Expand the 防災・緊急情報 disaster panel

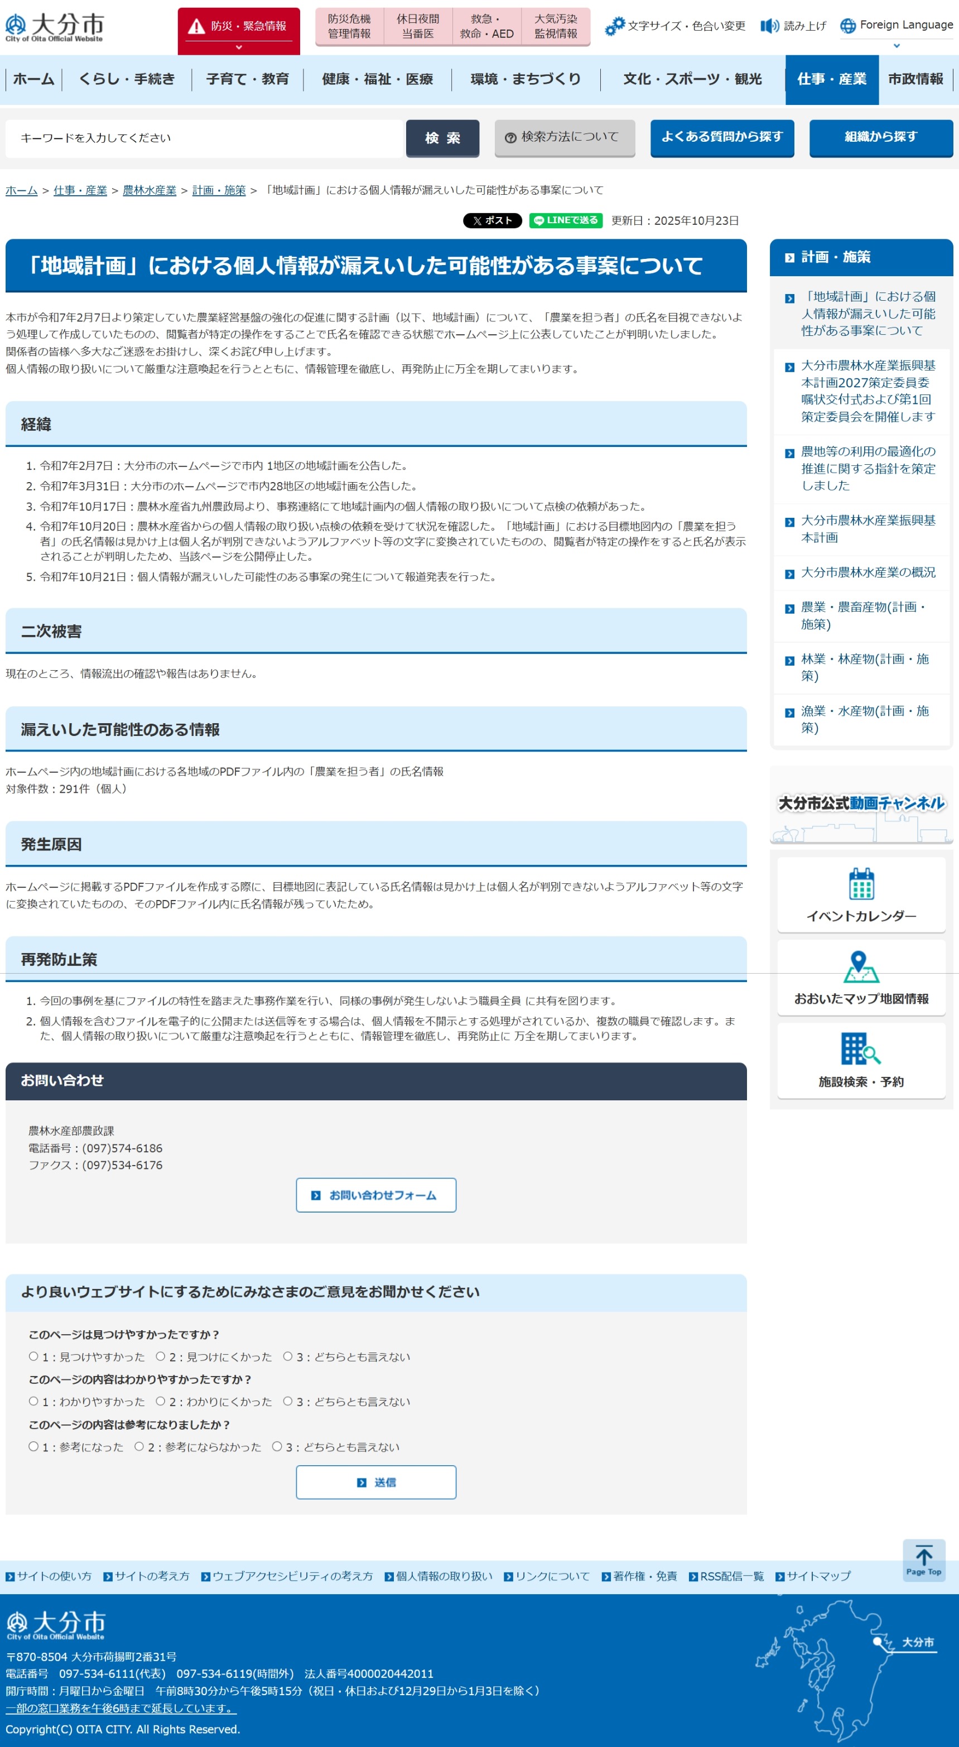point(239,31)
